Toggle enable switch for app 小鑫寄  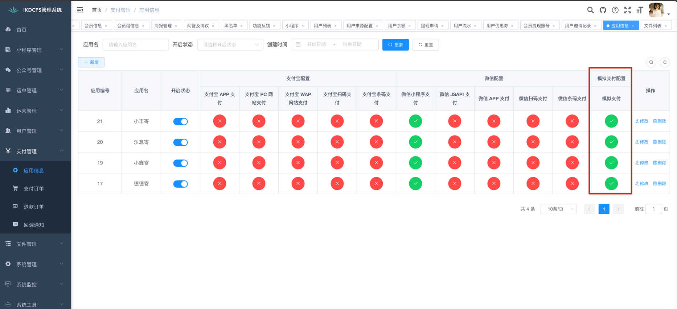[x=180, y=163]
